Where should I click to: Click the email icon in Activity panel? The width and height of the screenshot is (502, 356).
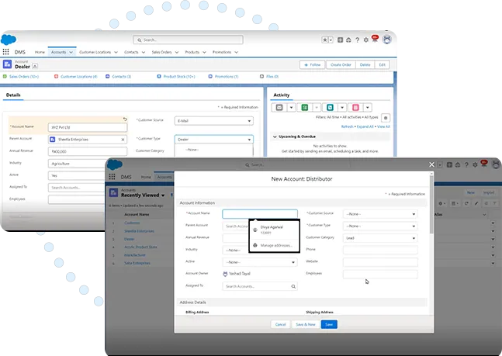click(279, 107)
